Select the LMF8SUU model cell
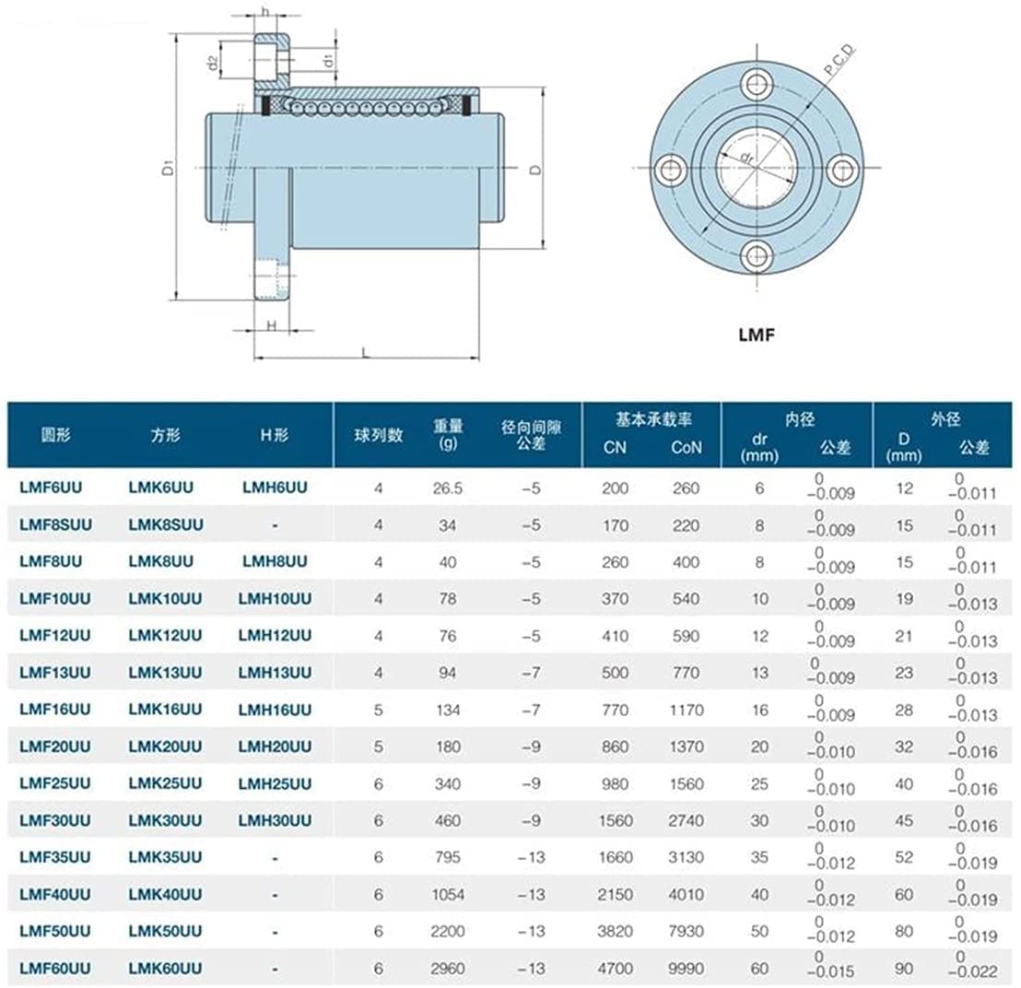The width and height of the screenshot is (1021, 988). coord(56,524)
